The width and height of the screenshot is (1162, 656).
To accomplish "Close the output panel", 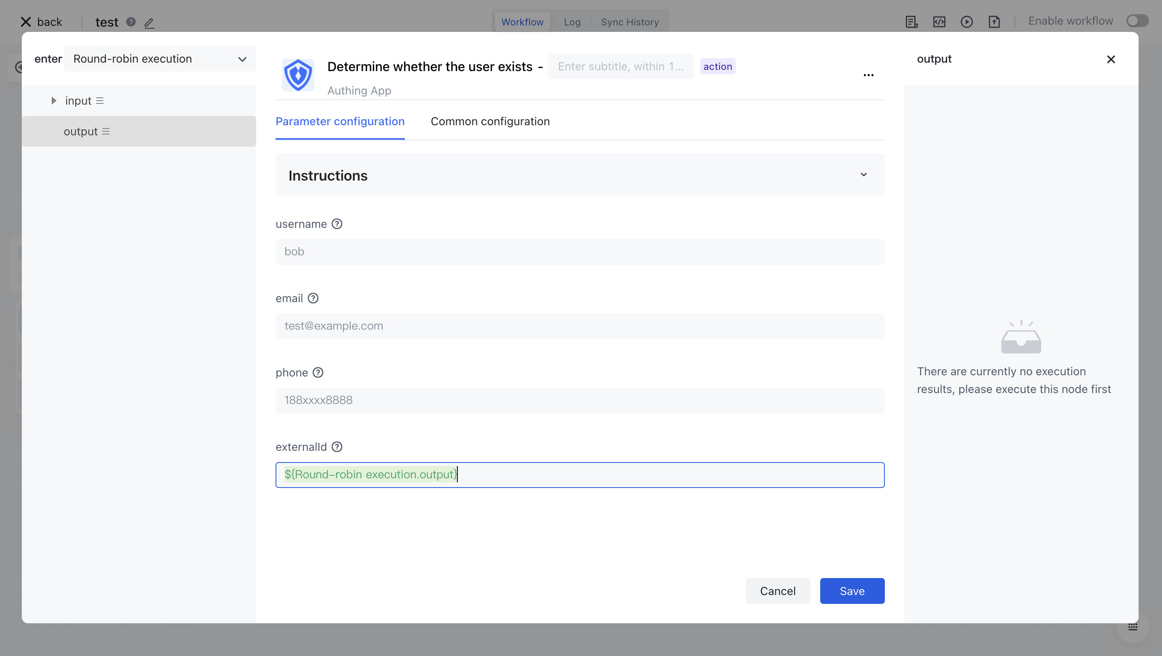I will point(1111,59).
